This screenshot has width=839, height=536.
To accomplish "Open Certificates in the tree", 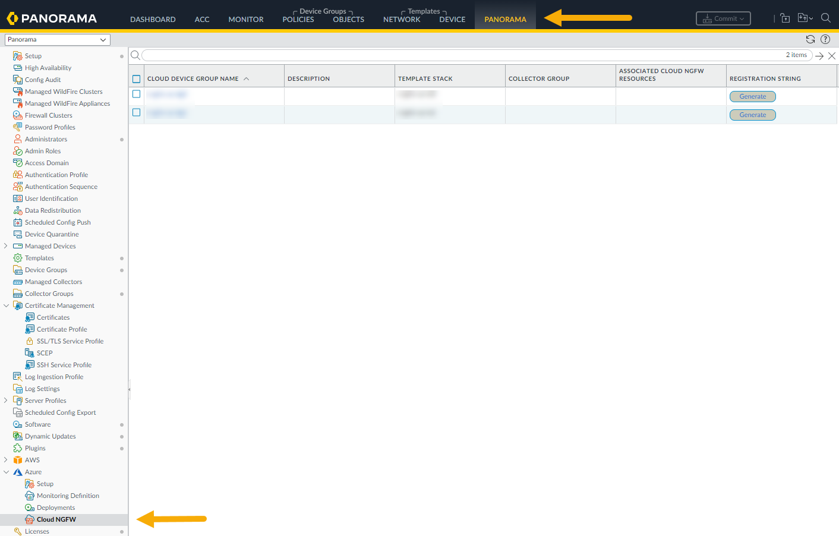I will click(x=53, y=317).
